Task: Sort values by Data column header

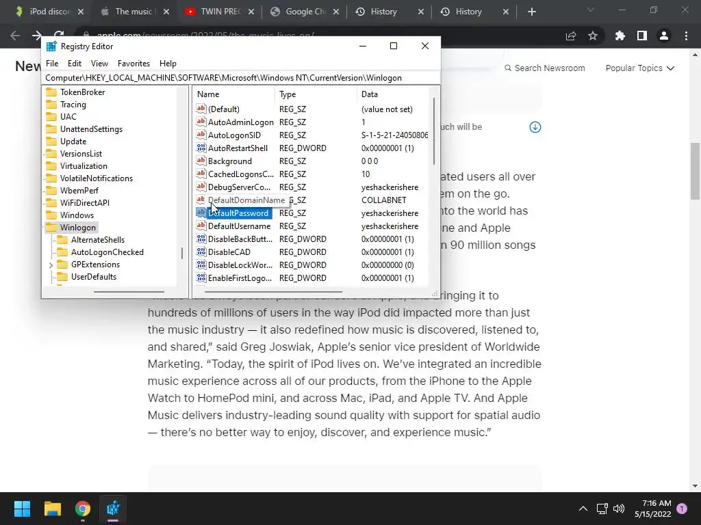Action: click(x=392, y=94)
